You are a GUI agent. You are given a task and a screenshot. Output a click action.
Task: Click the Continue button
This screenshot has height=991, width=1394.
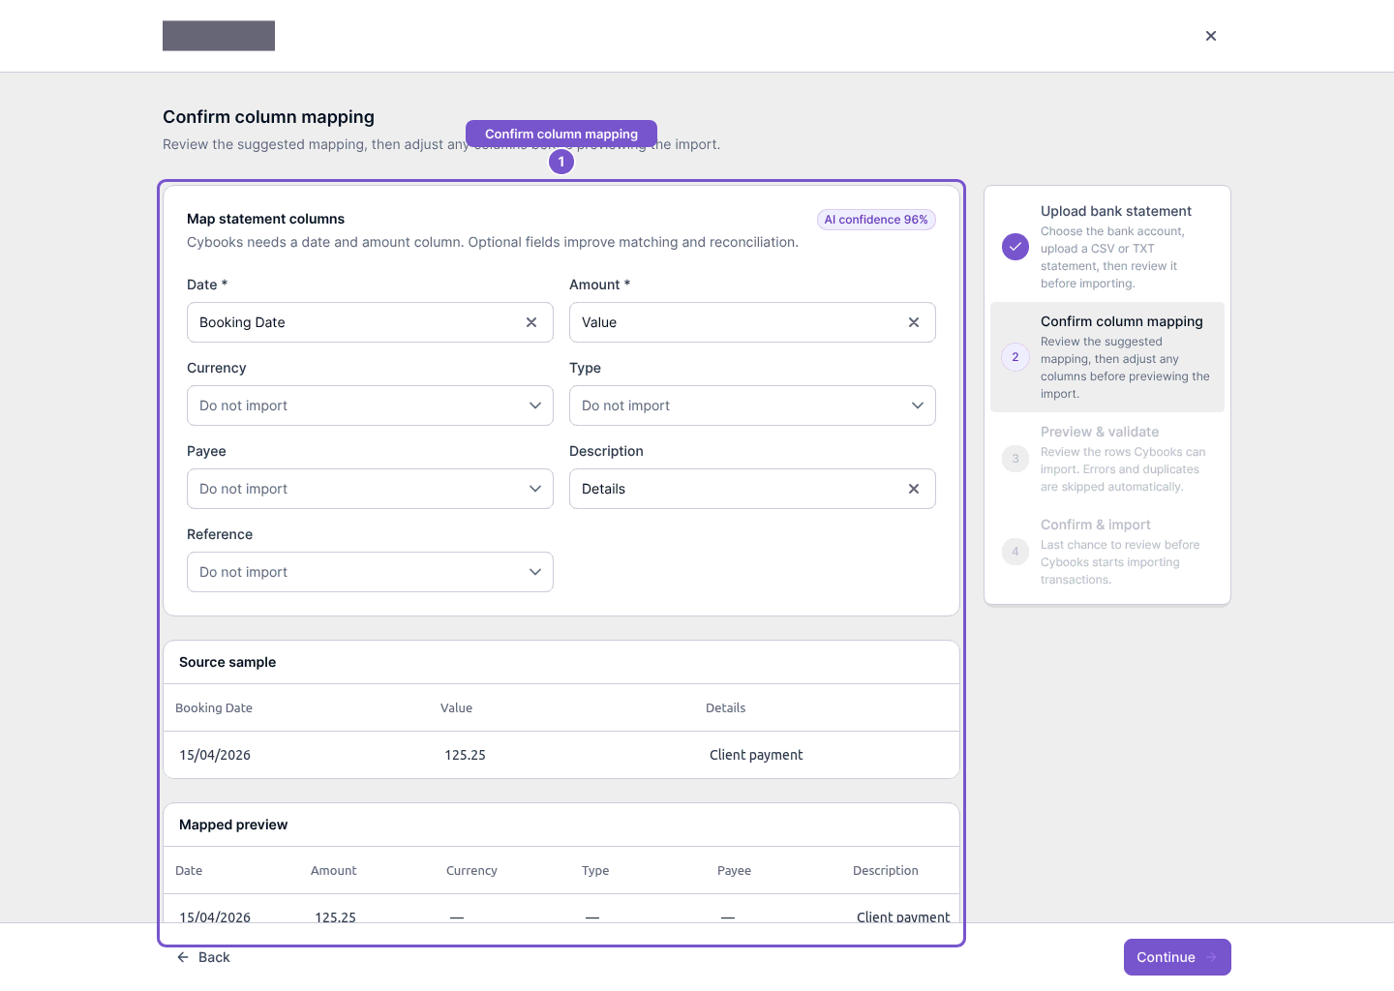[x=1177, y=957]
